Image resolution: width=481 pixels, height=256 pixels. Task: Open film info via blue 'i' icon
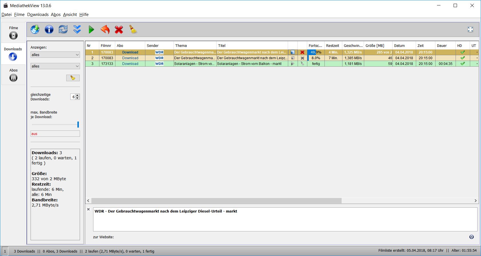point(49,29)
